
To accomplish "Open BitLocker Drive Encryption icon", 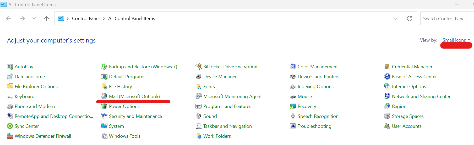I will tap(199, 67).
